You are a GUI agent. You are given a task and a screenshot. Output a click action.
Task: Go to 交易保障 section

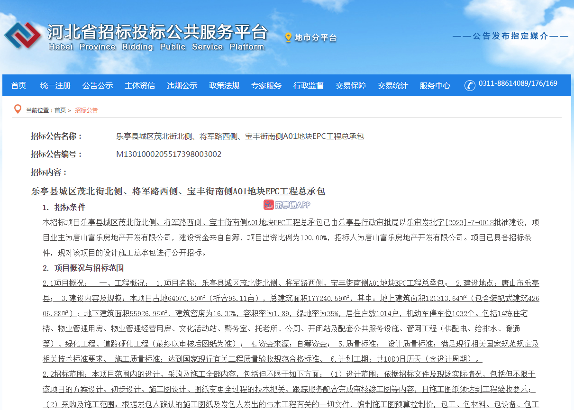350,86
